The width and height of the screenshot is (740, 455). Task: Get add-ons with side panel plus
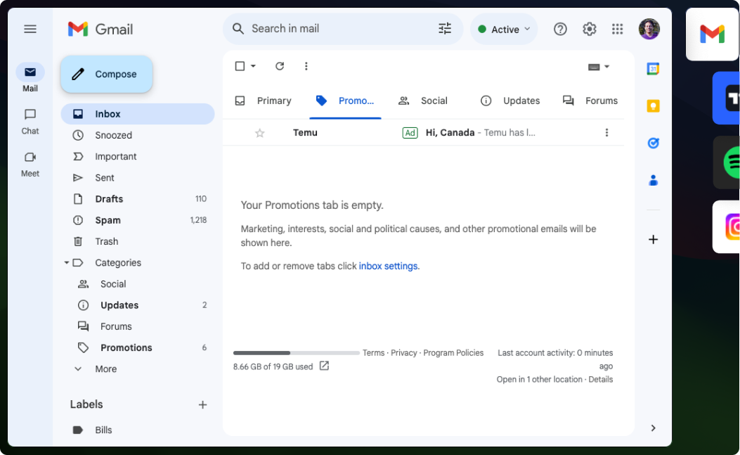tap(653, 240)
